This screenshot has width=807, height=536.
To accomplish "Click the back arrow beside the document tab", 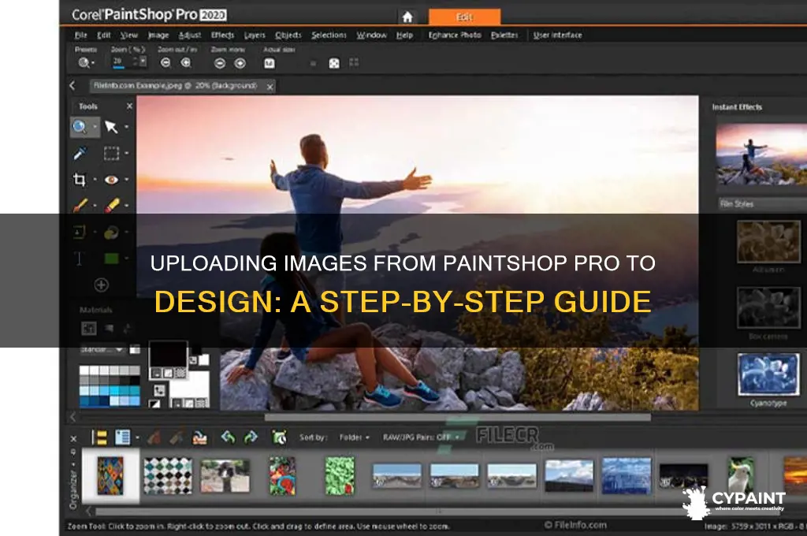I will pos(73,86).
